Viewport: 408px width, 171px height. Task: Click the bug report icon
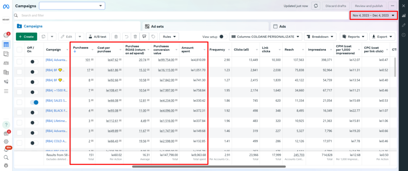pos(6,165)
